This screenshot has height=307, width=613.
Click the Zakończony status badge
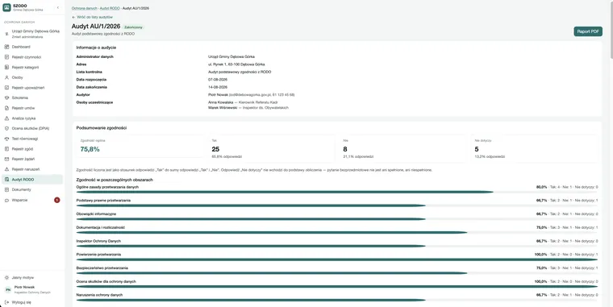133,27
